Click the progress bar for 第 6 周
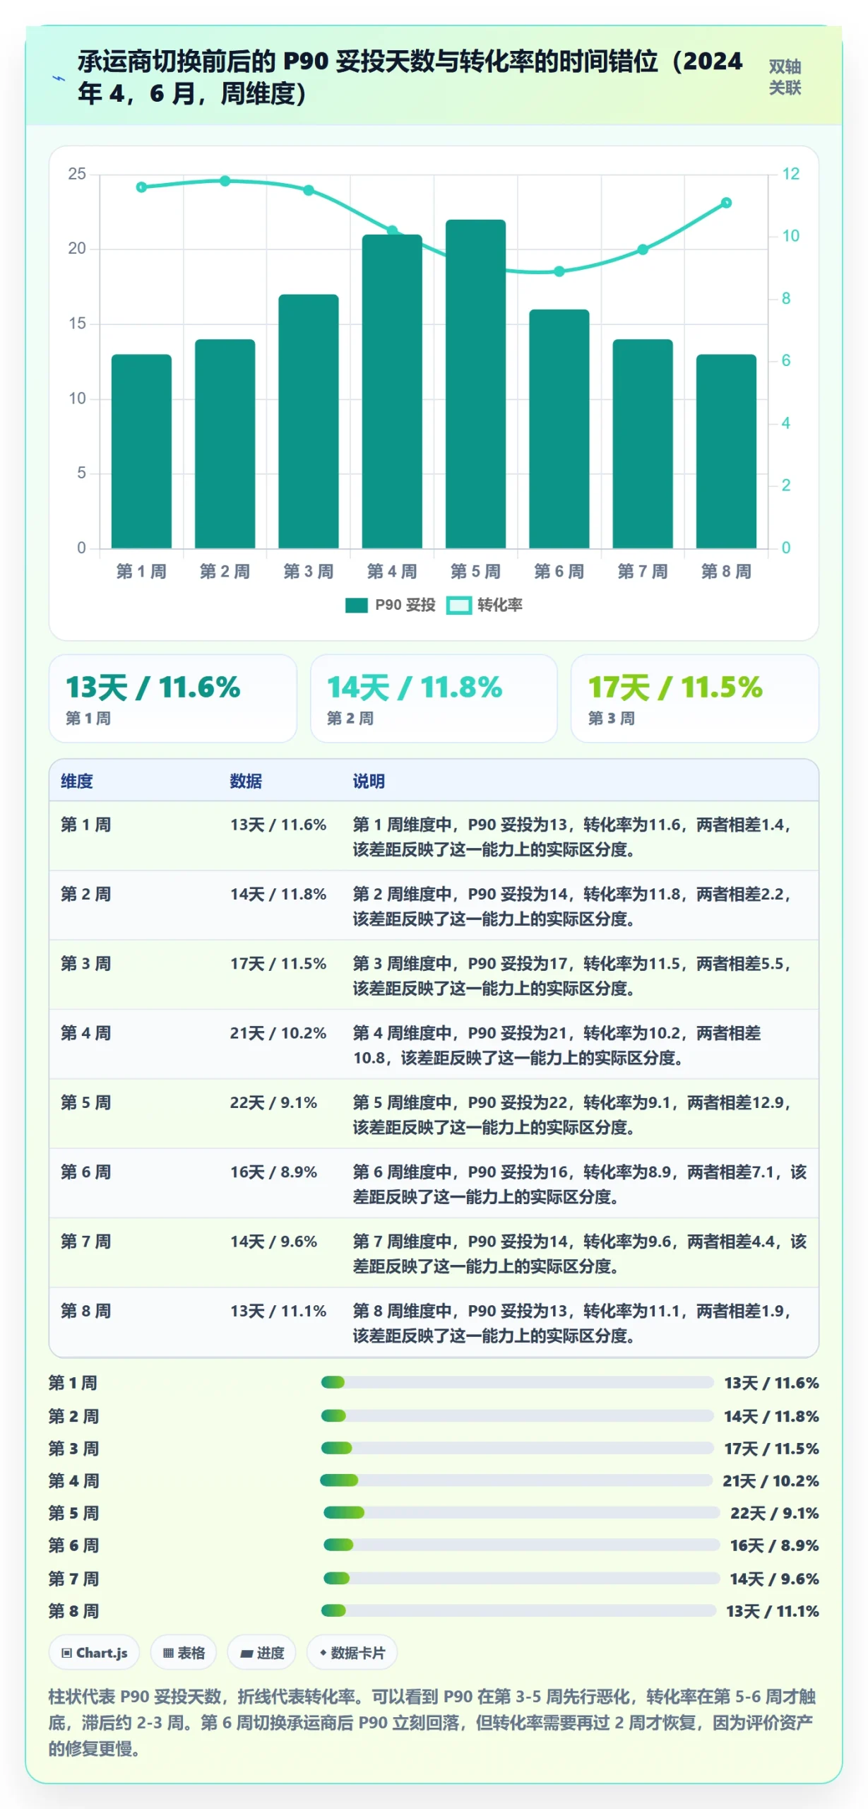The height and width of the screenshot is (1809, 868). [x=522, y=1545]
